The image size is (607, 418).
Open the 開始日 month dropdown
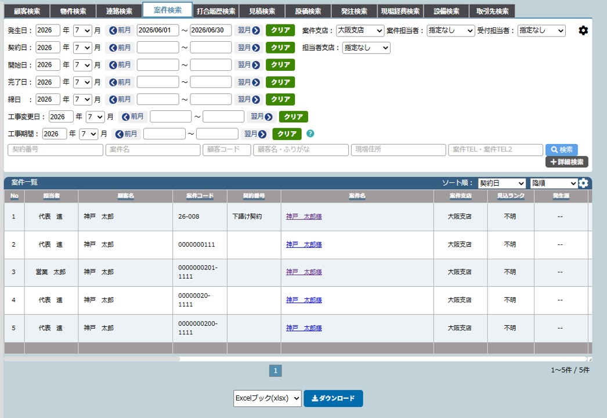click(82, 64)
